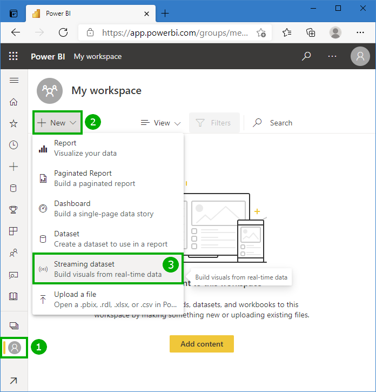This screenshot has width=376, height=392.
Task: Open Recent clock icon in the sidebar
Action: pyautogui.click(x=14, y=145)
